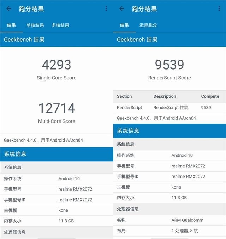This screenshot has height=239, width=226.
Task: Tap back arrow on RenderScript score screen
Action: (x=122, y=9)
